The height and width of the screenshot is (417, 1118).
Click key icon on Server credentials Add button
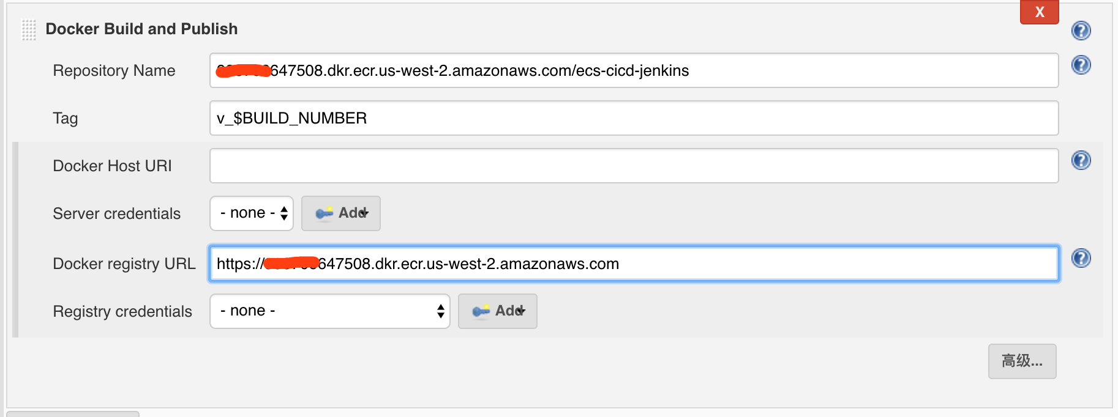coord(324,213)
